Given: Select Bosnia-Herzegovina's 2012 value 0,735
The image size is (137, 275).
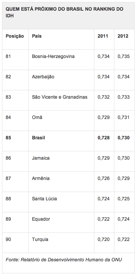Looking at the screenshot, I should point(123,56).
